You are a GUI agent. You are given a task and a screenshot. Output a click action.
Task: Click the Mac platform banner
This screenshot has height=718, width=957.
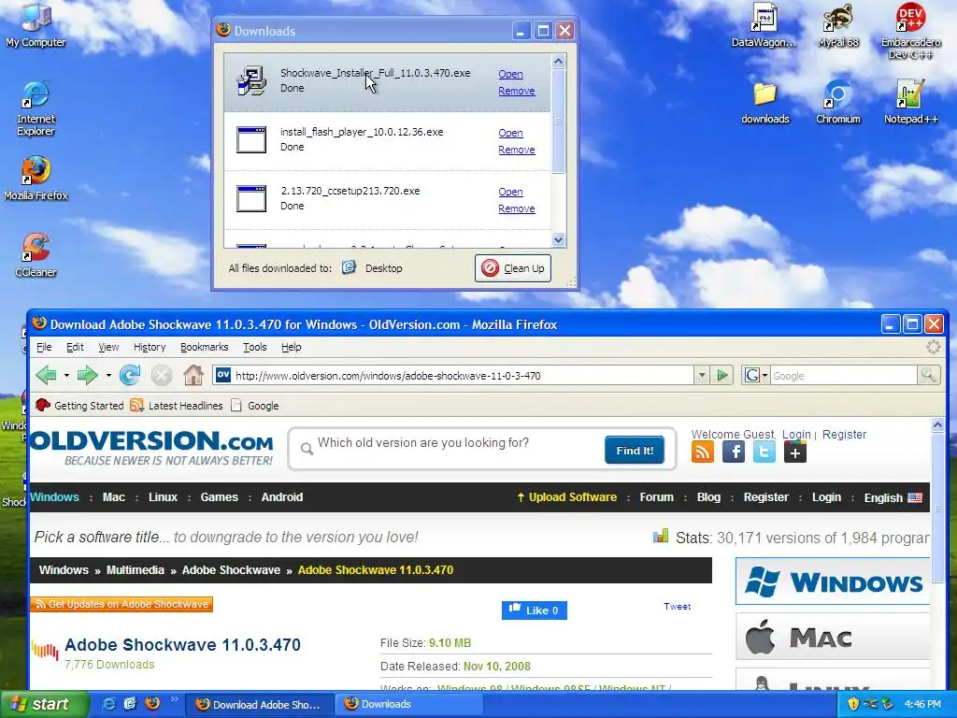pos(833,637)
